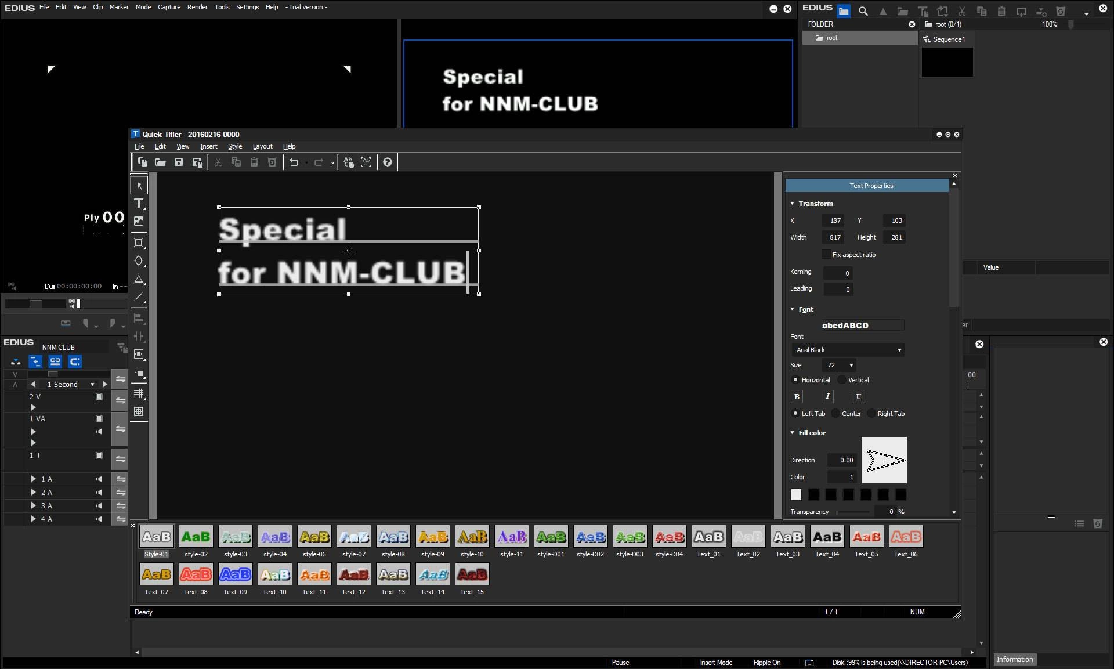
Task: Collapse the Font section
Action: [793, 309]
